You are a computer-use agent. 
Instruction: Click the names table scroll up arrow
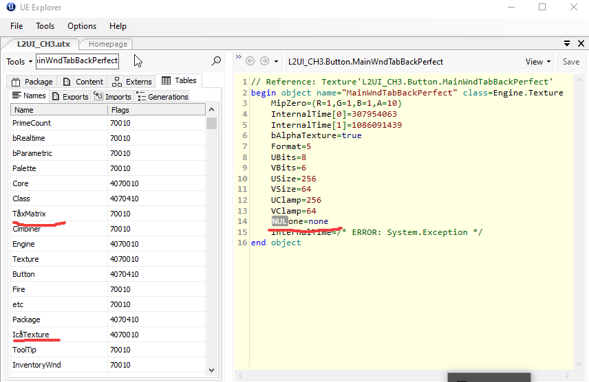211,109
